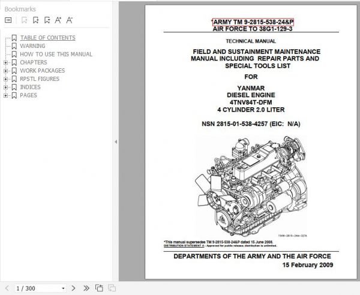
Task: Click the bookmark icon beside WARNING
Action: (x=14, y=46)
